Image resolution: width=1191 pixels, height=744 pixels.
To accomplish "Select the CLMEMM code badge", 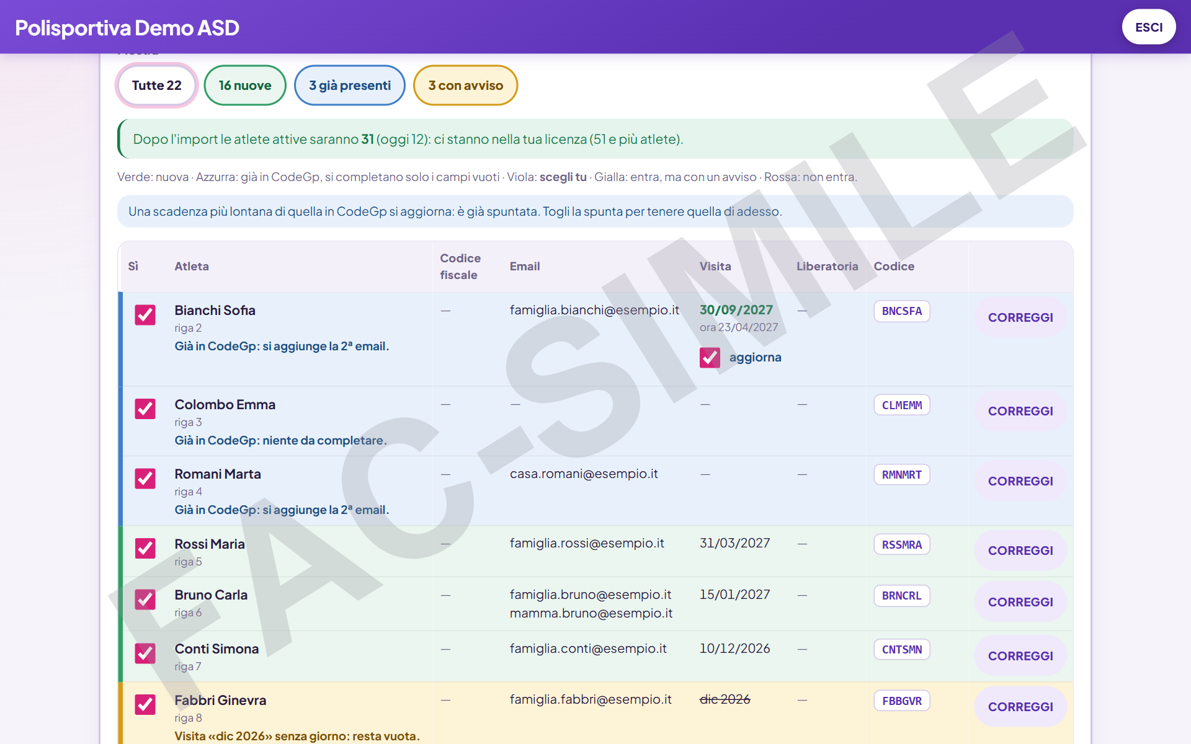I will pyautogui.click(x=902, y=405).
